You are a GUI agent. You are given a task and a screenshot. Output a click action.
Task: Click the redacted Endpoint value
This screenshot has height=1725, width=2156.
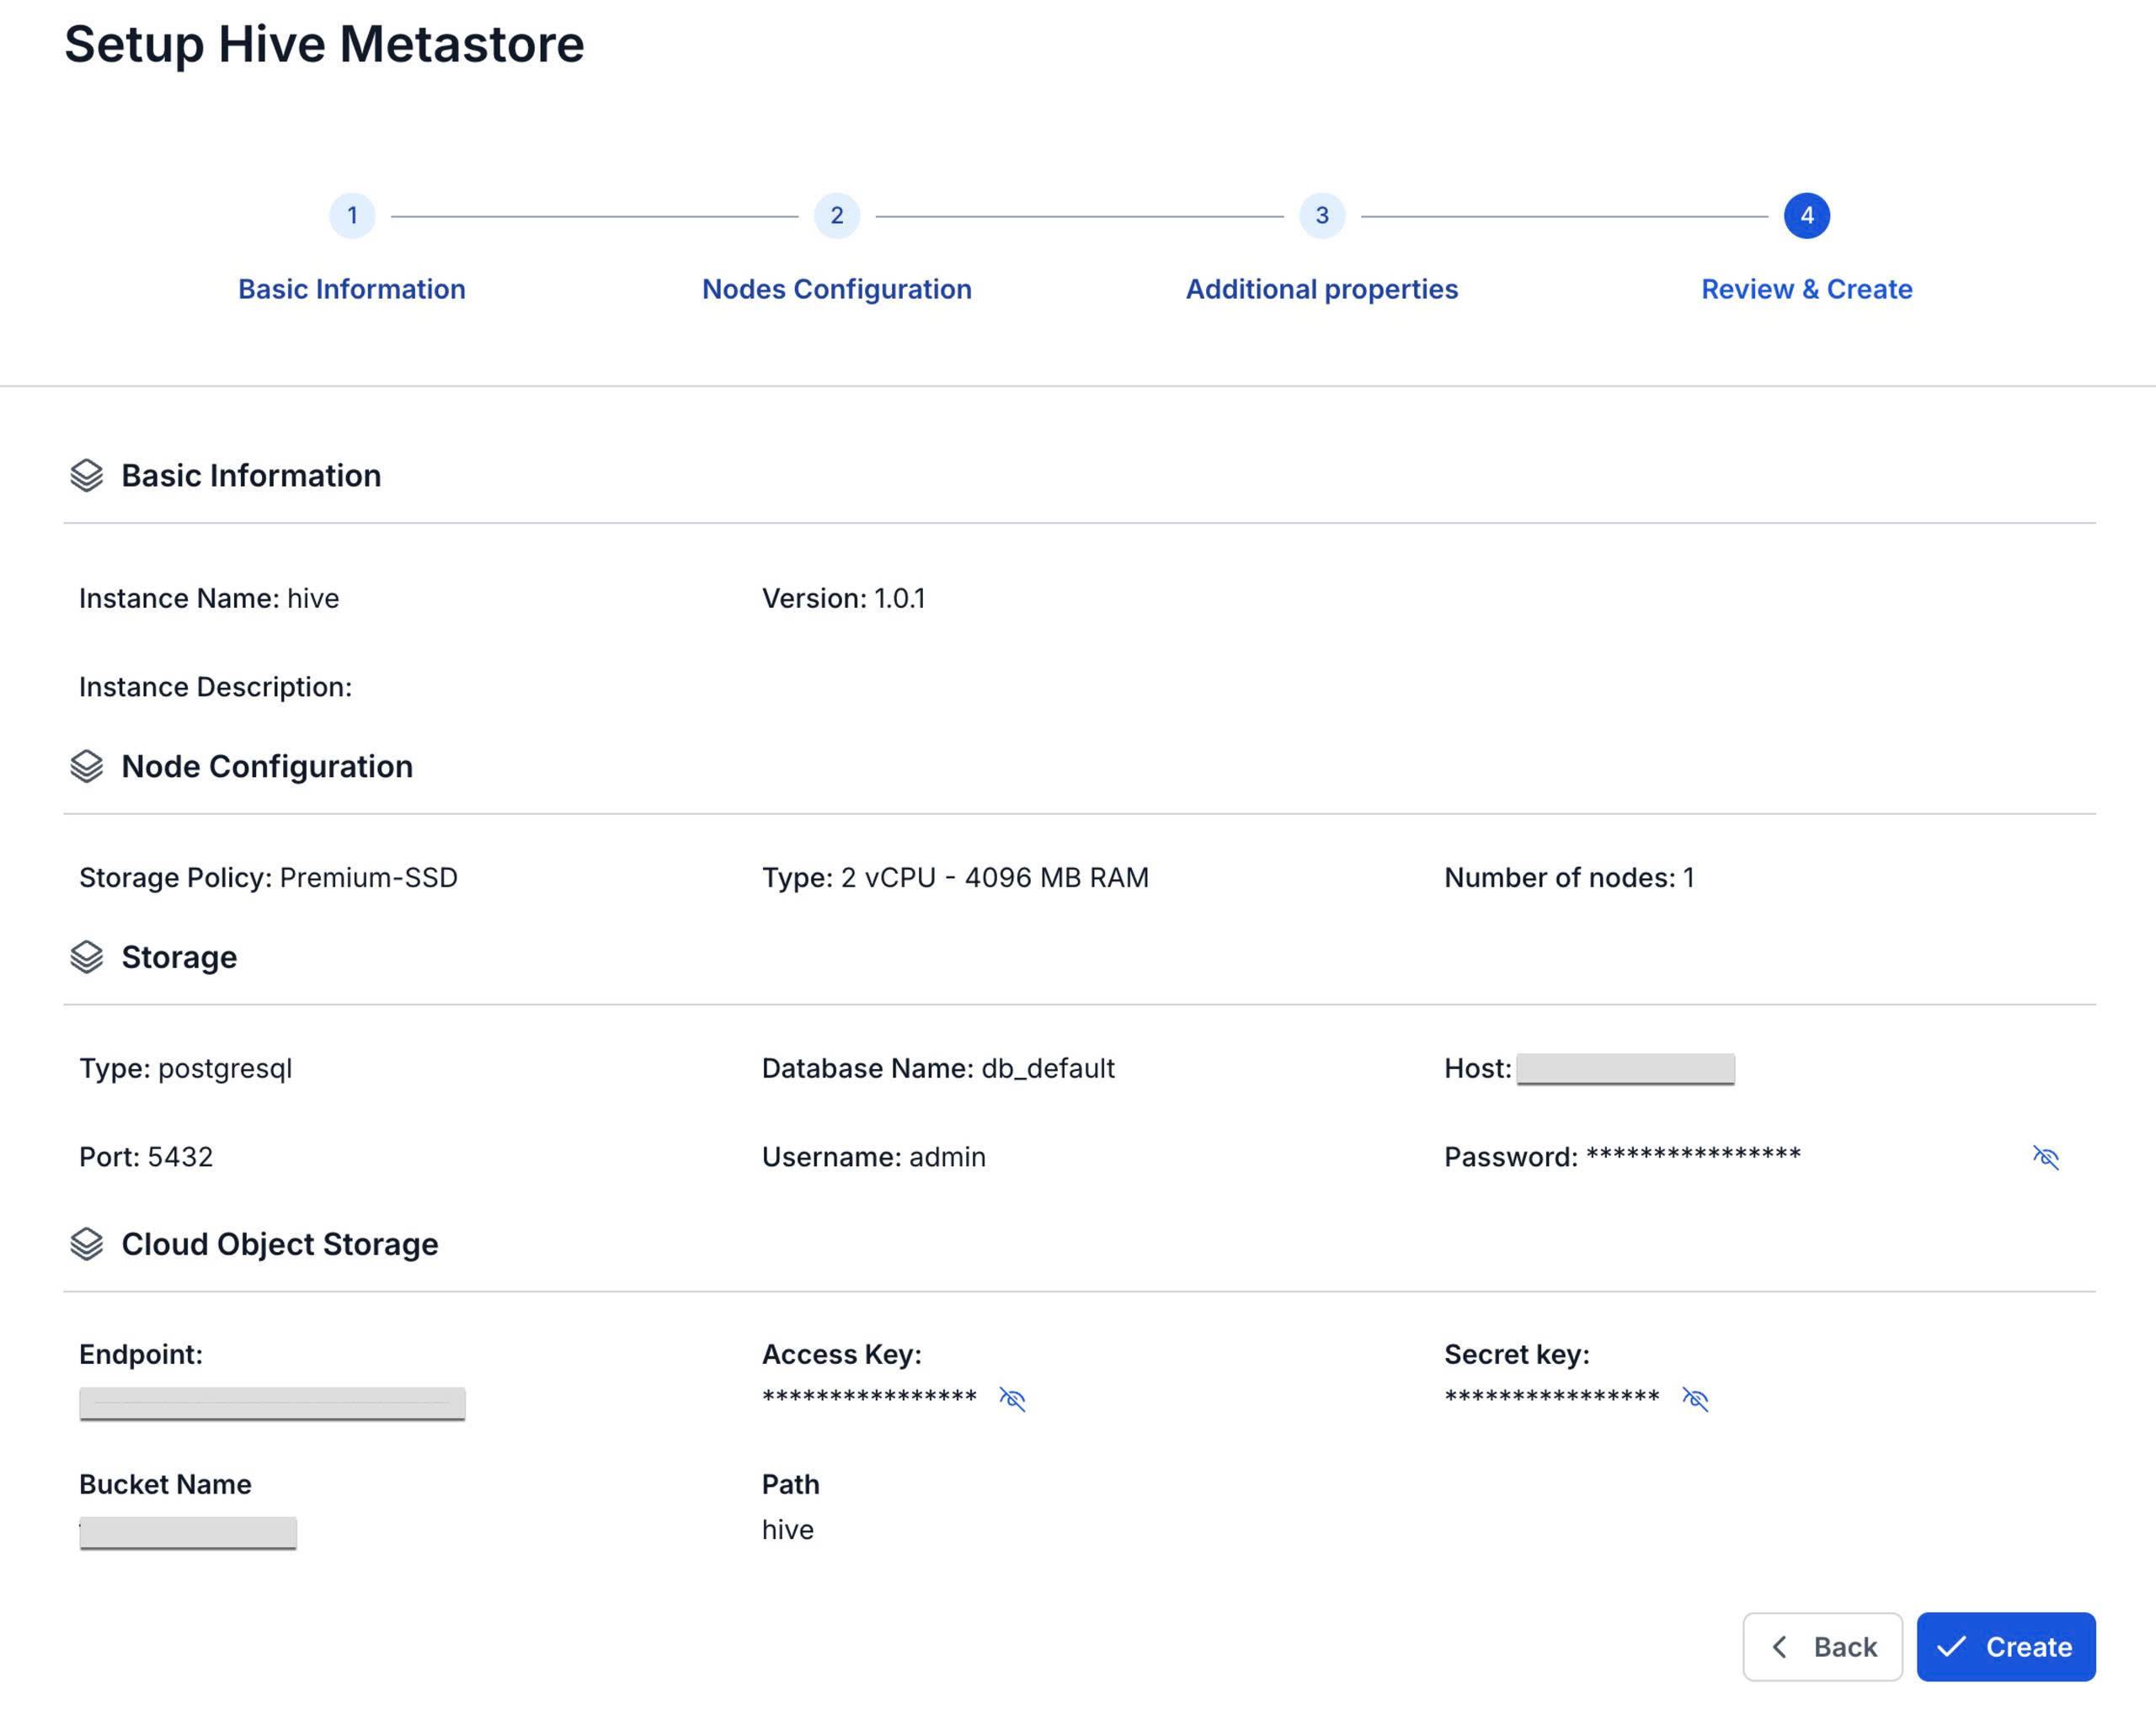click(x=272, y=1404)
